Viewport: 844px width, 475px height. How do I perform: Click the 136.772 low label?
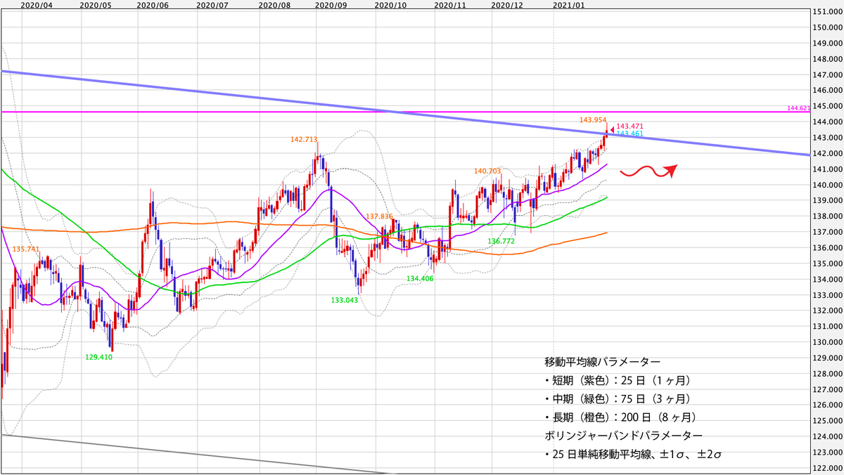500,240
